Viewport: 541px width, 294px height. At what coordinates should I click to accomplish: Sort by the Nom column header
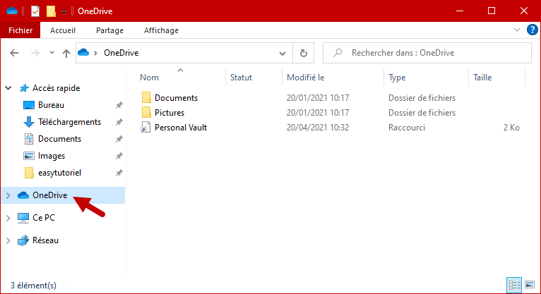tap(150, 78)
